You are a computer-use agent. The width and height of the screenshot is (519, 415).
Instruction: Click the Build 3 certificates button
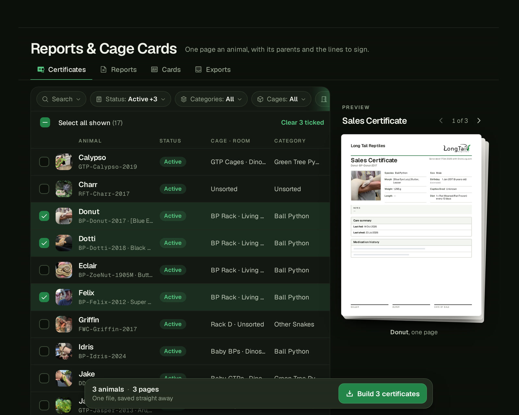click(x=383, y=394)
